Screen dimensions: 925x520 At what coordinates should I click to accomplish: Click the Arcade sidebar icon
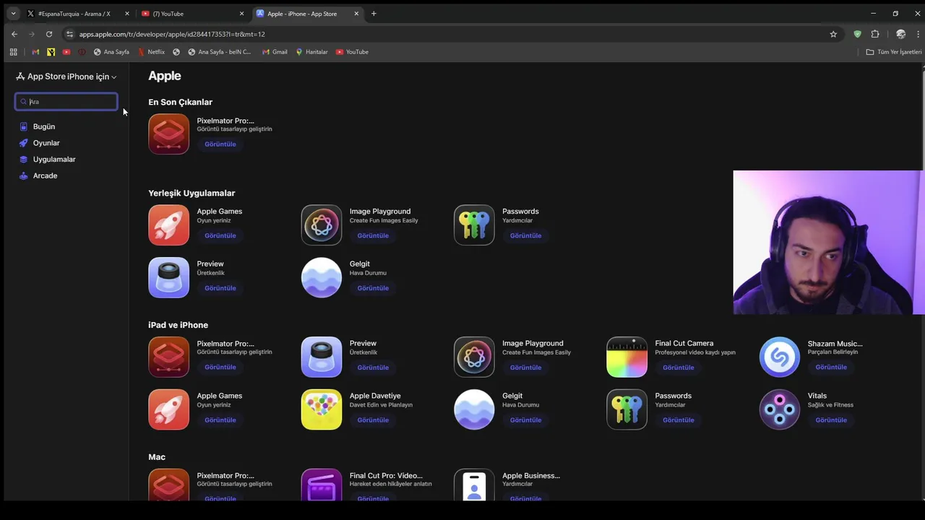tap(23, 175)
